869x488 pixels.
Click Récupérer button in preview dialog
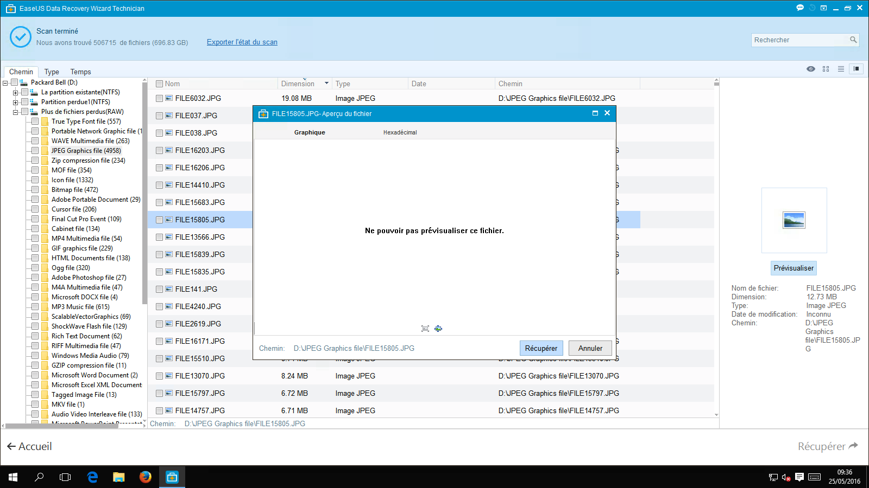pos(541,348)
